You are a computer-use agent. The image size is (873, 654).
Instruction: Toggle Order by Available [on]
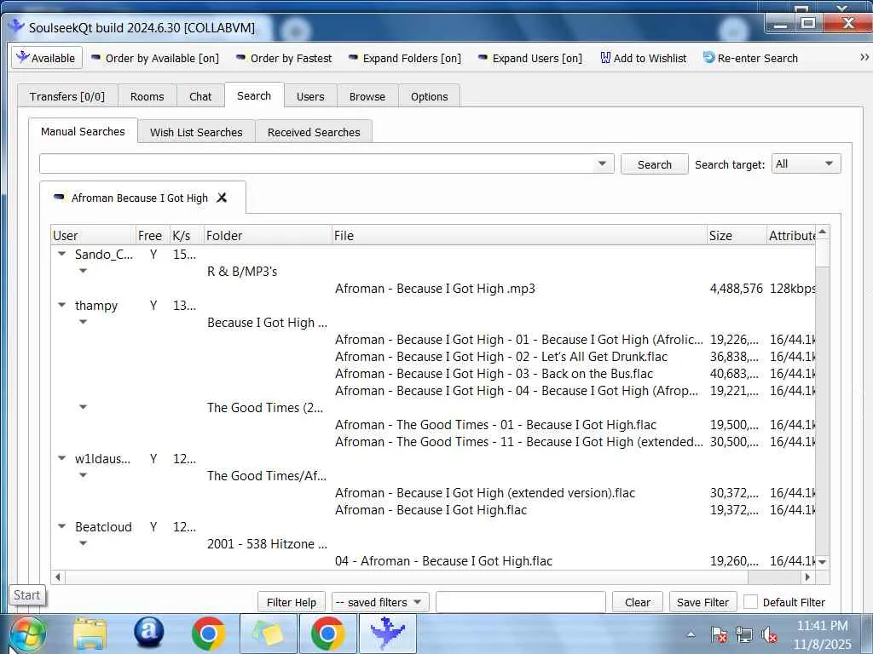[155, 58]
